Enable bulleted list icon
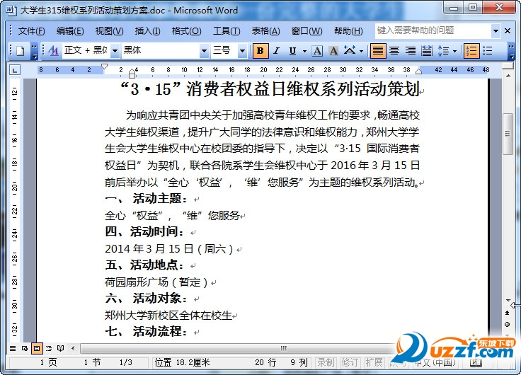 [488, 51]
